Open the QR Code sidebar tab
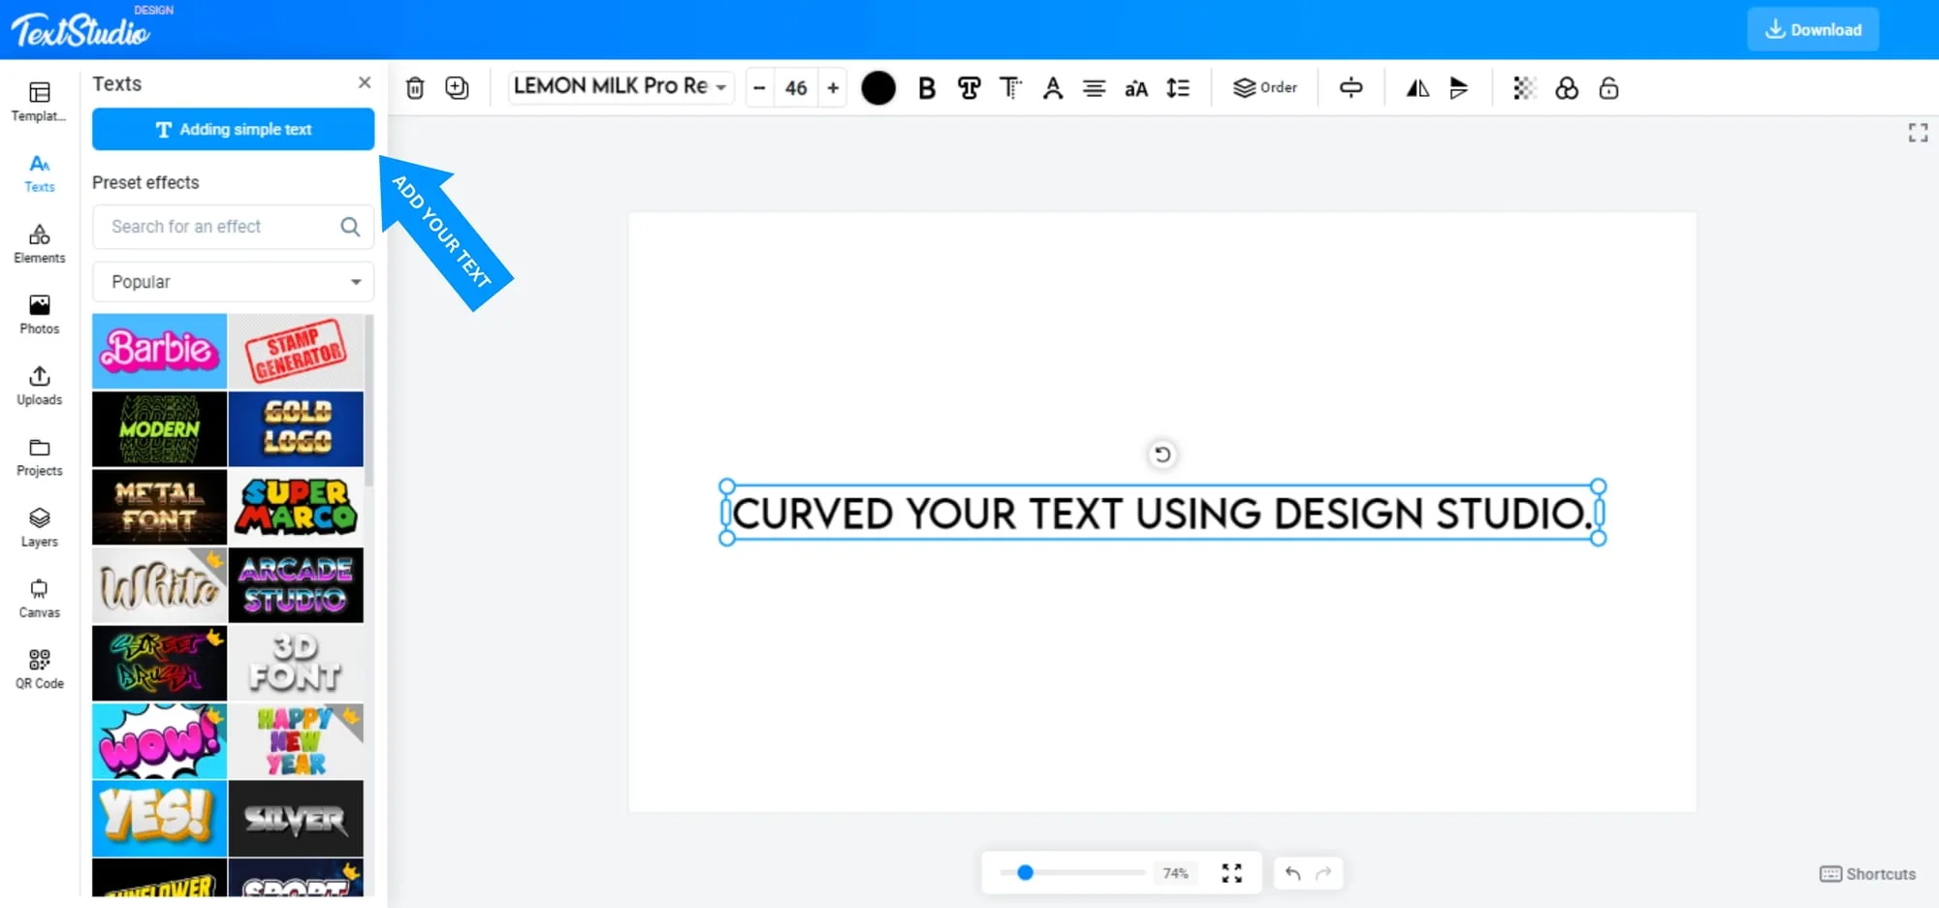This screenshot has width=1939, height=908. coord(39,670)
